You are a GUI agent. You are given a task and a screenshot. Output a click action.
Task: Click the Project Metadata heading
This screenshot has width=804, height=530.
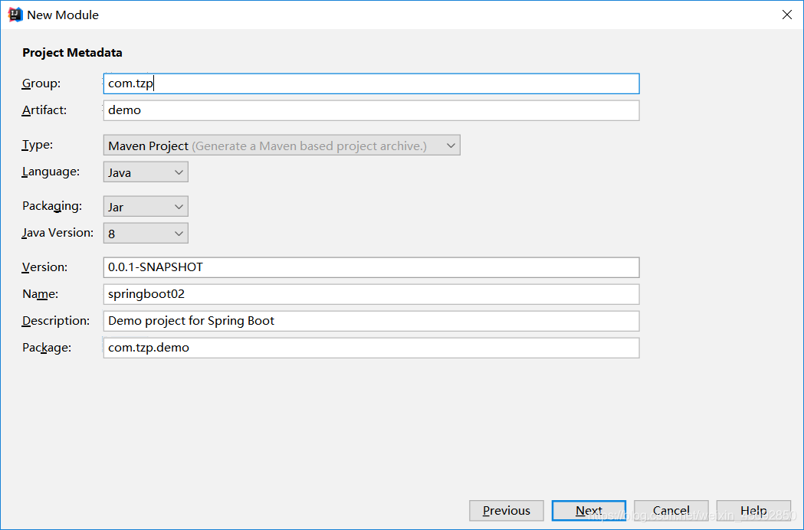pyautogui.click(x=72, y=53)
